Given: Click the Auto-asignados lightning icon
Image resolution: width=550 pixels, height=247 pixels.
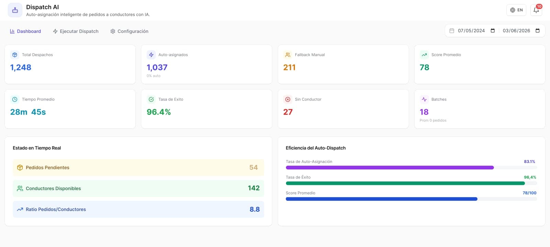Looking at the screenshot, I should point(151,55).
